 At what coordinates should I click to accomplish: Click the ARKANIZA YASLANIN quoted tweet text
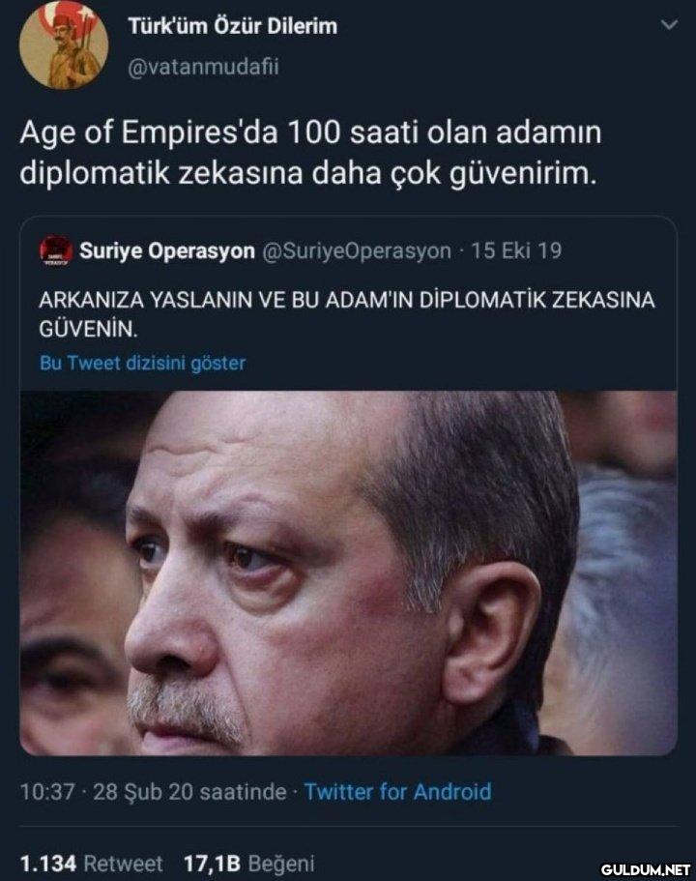coord(347,314)
